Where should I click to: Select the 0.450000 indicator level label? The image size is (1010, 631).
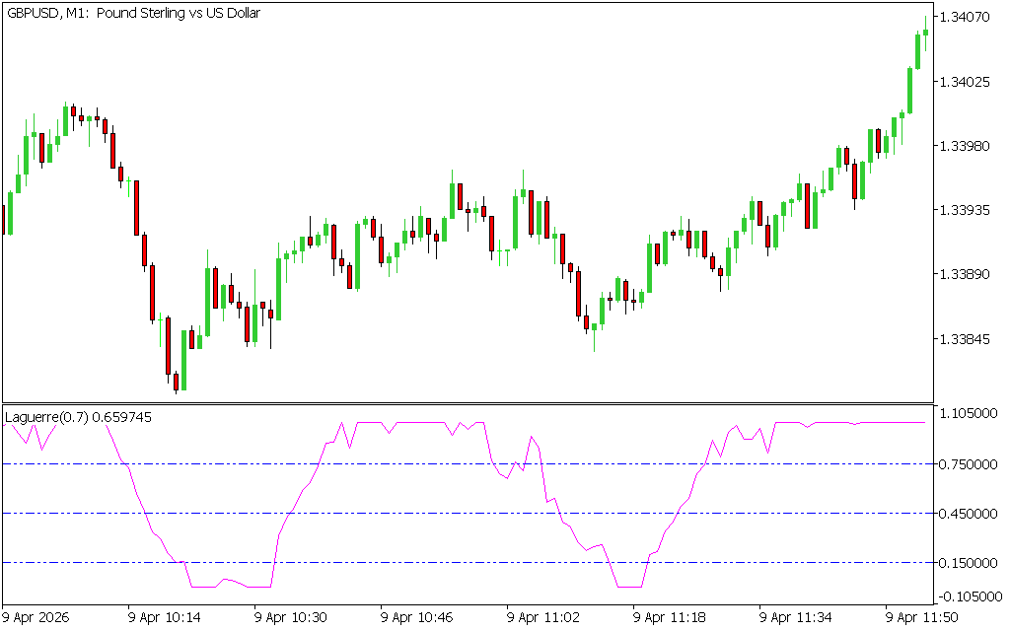969,514
